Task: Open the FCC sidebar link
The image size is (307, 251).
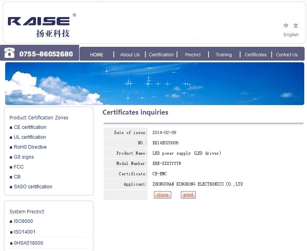Action: (x=19, y=167)
